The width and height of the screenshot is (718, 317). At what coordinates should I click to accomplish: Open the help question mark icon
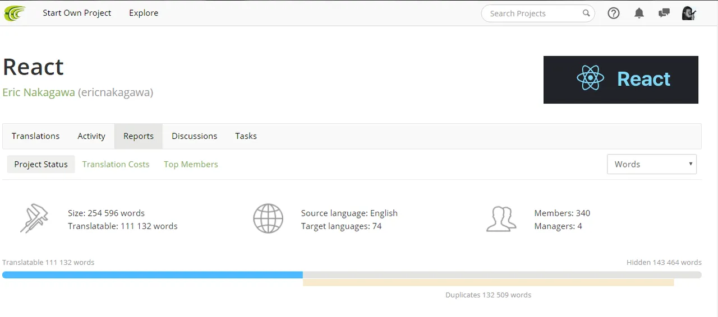pyautogui.click(x=614, y=13)
